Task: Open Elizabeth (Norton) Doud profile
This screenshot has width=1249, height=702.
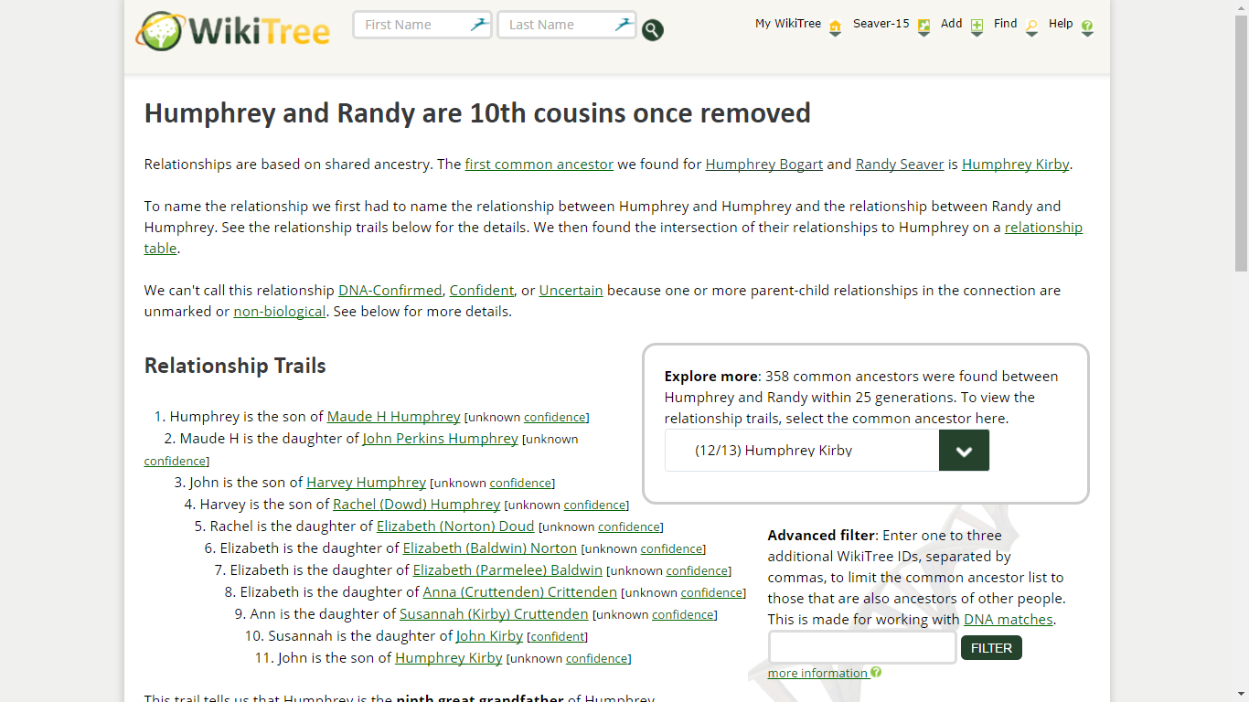Action: click(x=455, y=526)
